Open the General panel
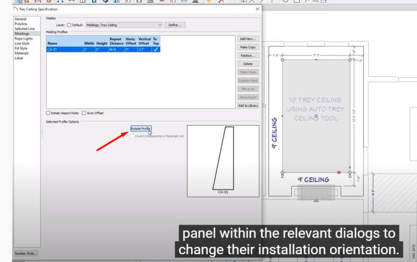 [20, 19]
